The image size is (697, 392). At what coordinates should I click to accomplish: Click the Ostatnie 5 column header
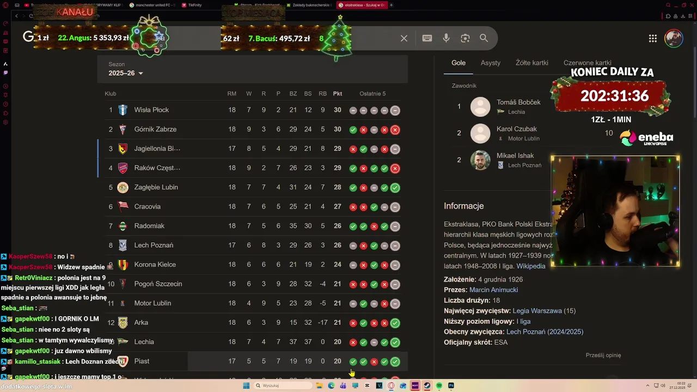point(372,94)
